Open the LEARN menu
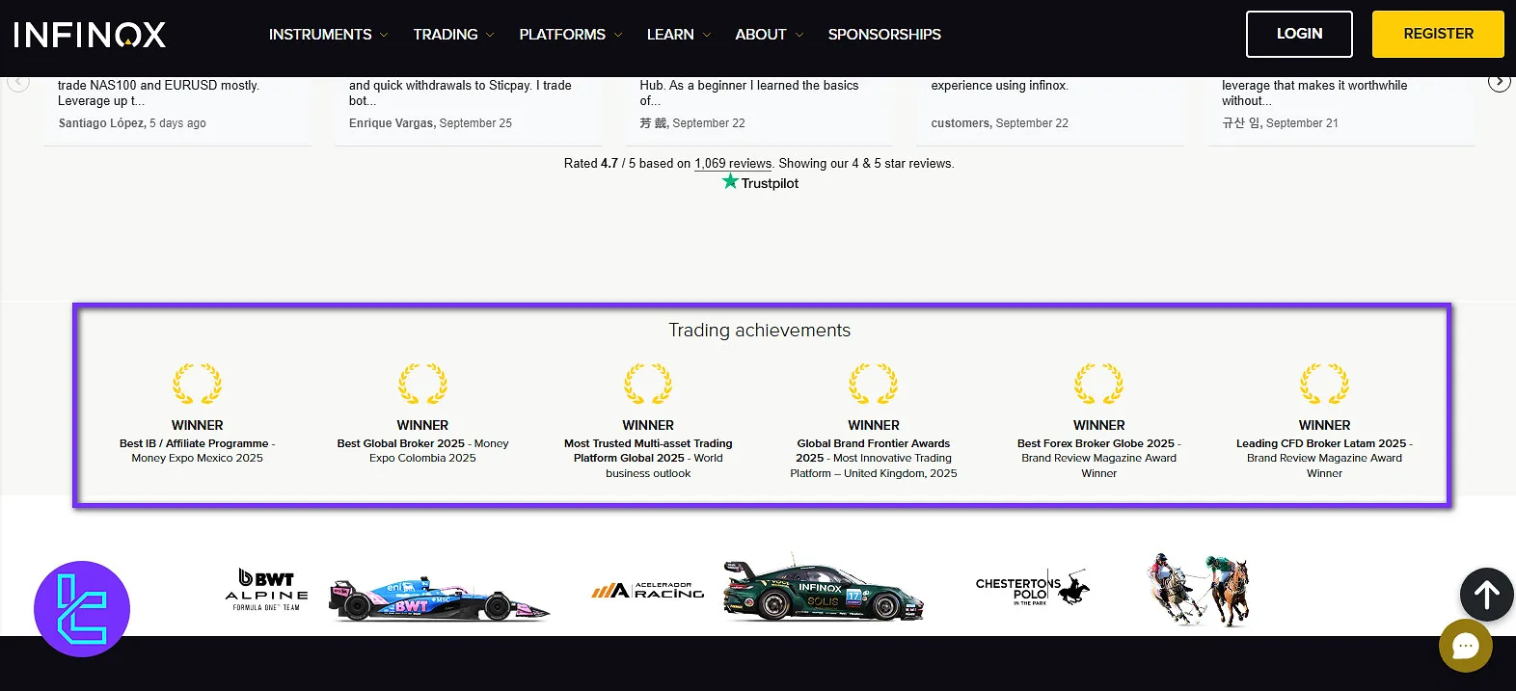1516x691 pixels. coord(670,35)
